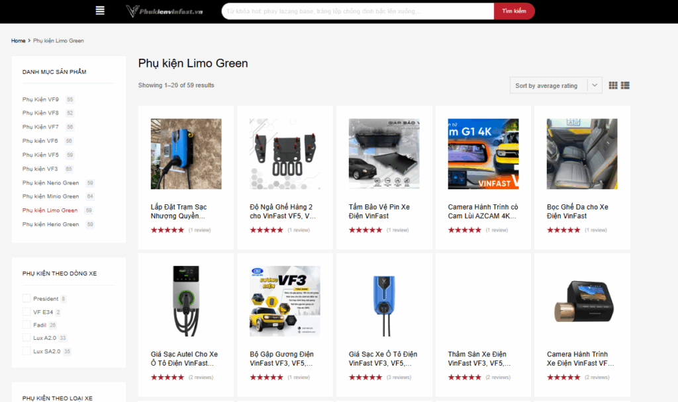Switch to grid view layout icon

pyautogui.click(x=612, y=85)
